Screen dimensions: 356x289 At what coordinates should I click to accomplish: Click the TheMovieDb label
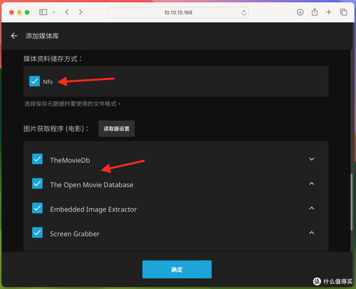(x=70, y=160)
